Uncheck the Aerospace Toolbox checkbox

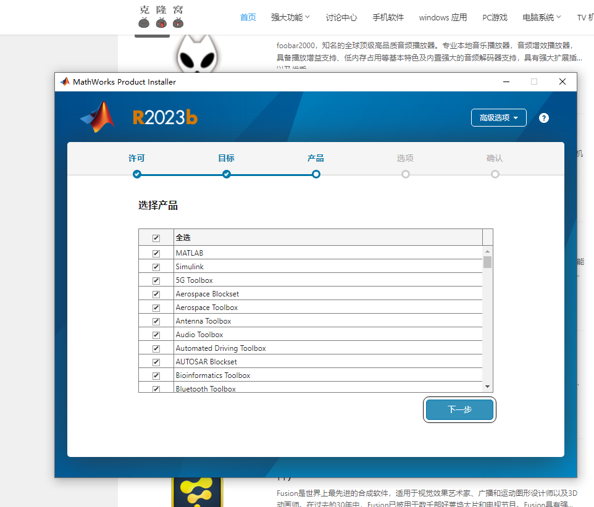coord(156,308)
